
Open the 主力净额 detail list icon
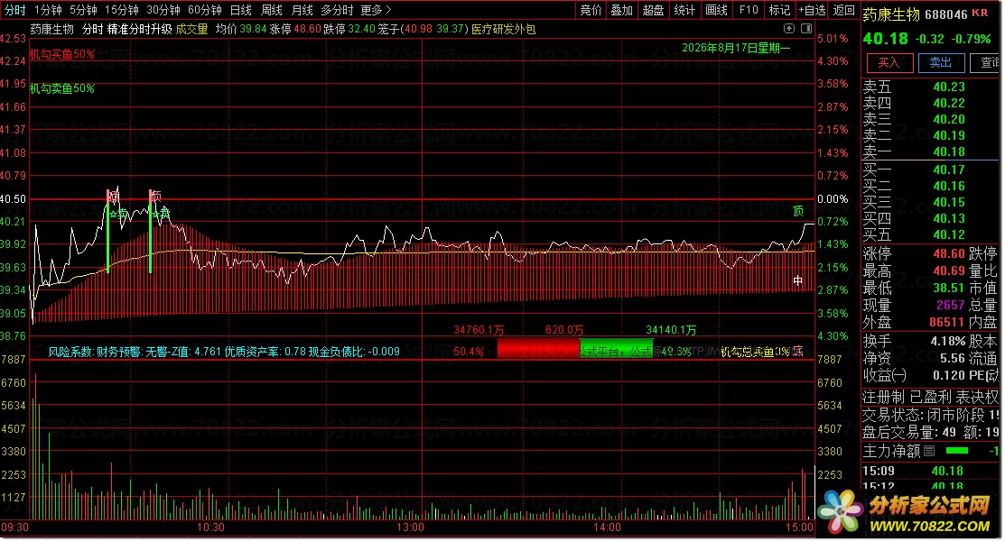coord(930,452)
